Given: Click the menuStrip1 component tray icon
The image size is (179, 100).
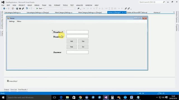Looking at the screenshot, I should coord(8,81).
